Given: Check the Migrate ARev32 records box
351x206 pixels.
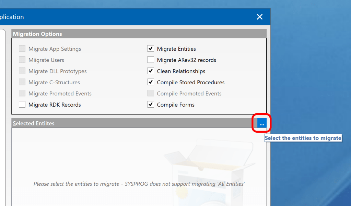Looking at the screenshot, I should click(150, 59).
